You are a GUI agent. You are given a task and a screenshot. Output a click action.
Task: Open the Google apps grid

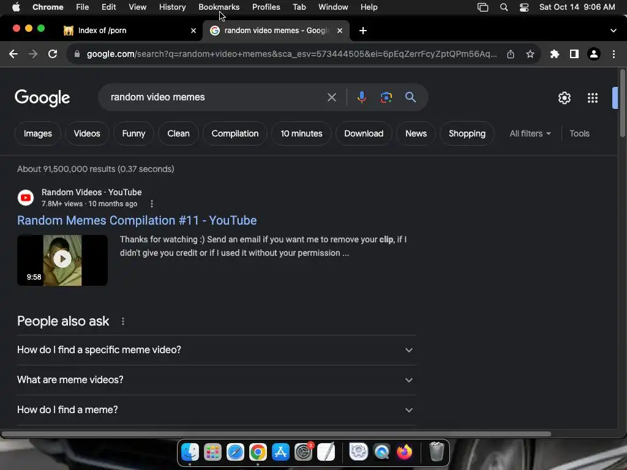pyautogui.click(x=593, y=98)
